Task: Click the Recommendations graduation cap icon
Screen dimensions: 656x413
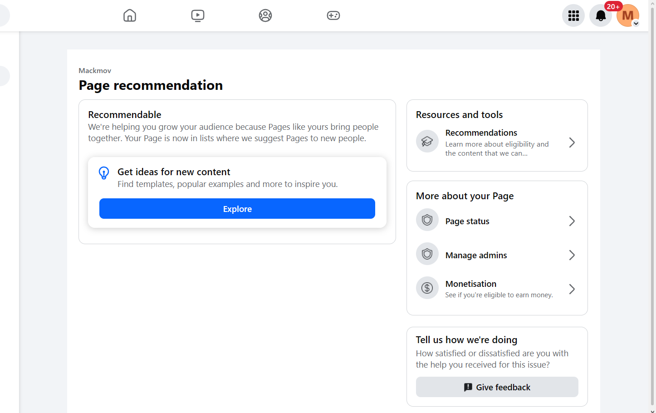Action: click(427, 141)
